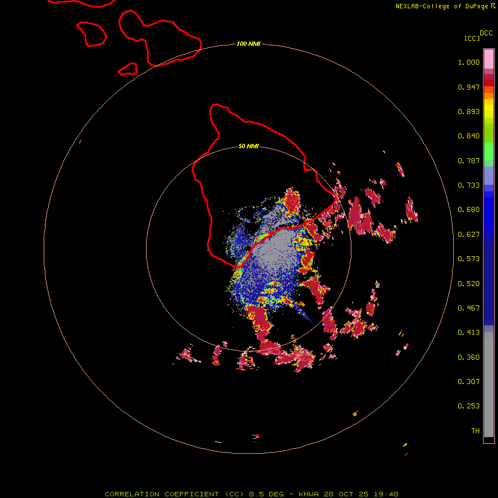
Task: Click the 0.253 legend value
Action: tap(469, 406)
